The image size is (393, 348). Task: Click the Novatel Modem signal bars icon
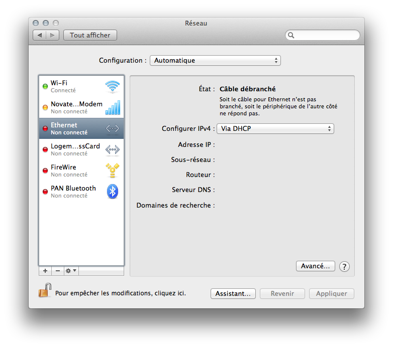[x=113, y=107]
